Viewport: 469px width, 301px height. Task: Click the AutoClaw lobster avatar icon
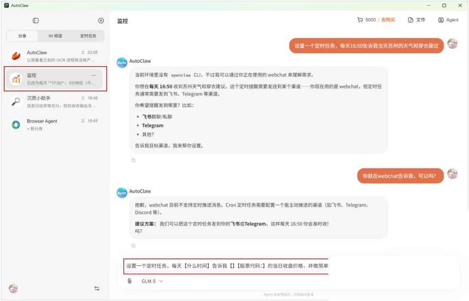16,56
